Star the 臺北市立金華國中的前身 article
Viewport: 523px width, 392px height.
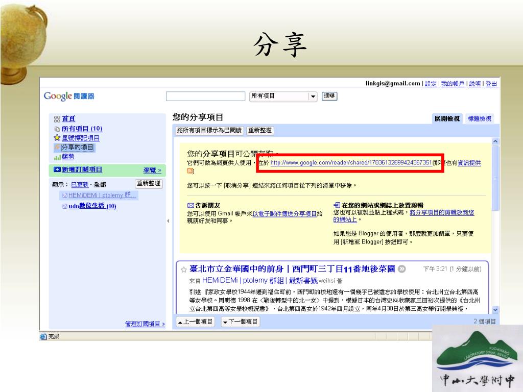(183, 269)
